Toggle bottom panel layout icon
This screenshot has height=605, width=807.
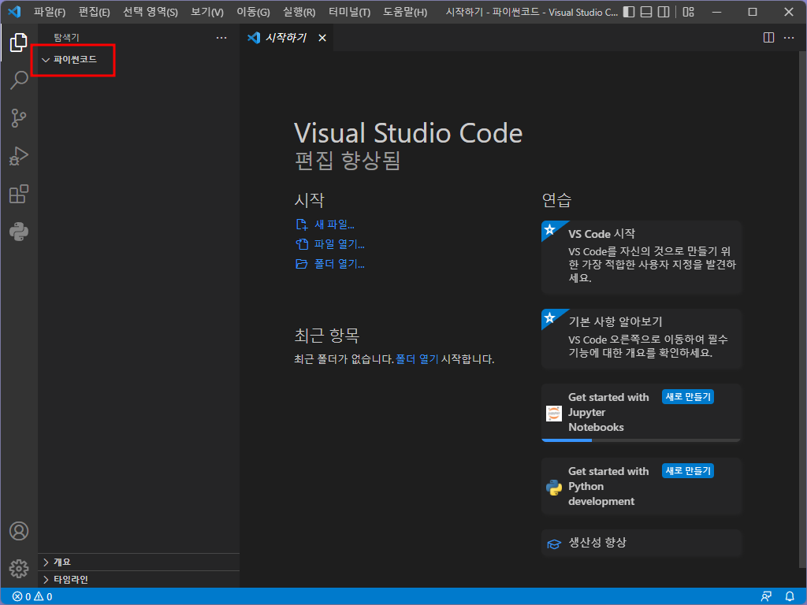click(x=646, y=12)
